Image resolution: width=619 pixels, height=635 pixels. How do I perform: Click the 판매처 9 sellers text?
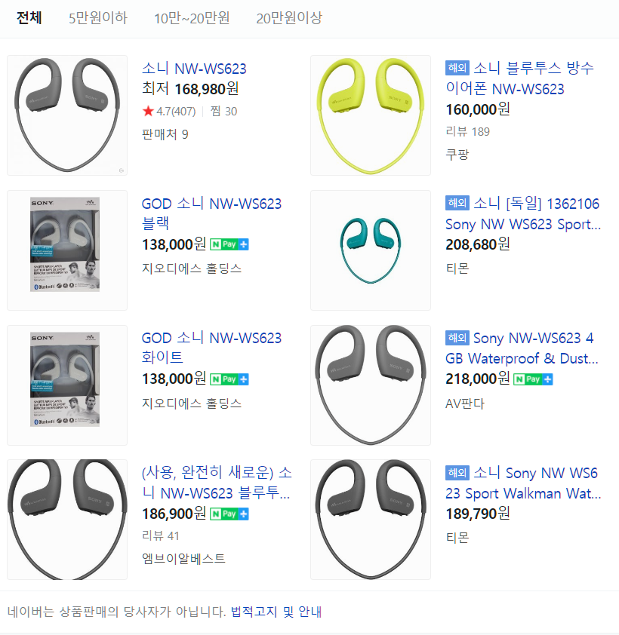coord(165,134)
